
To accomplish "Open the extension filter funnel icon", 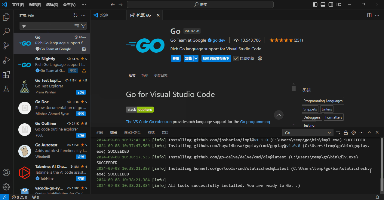I will pyautogui.click(x=83, y=26).
